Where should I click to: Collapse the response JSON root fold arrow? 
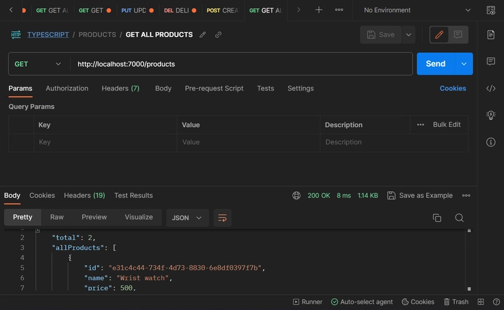click(38, 230)
